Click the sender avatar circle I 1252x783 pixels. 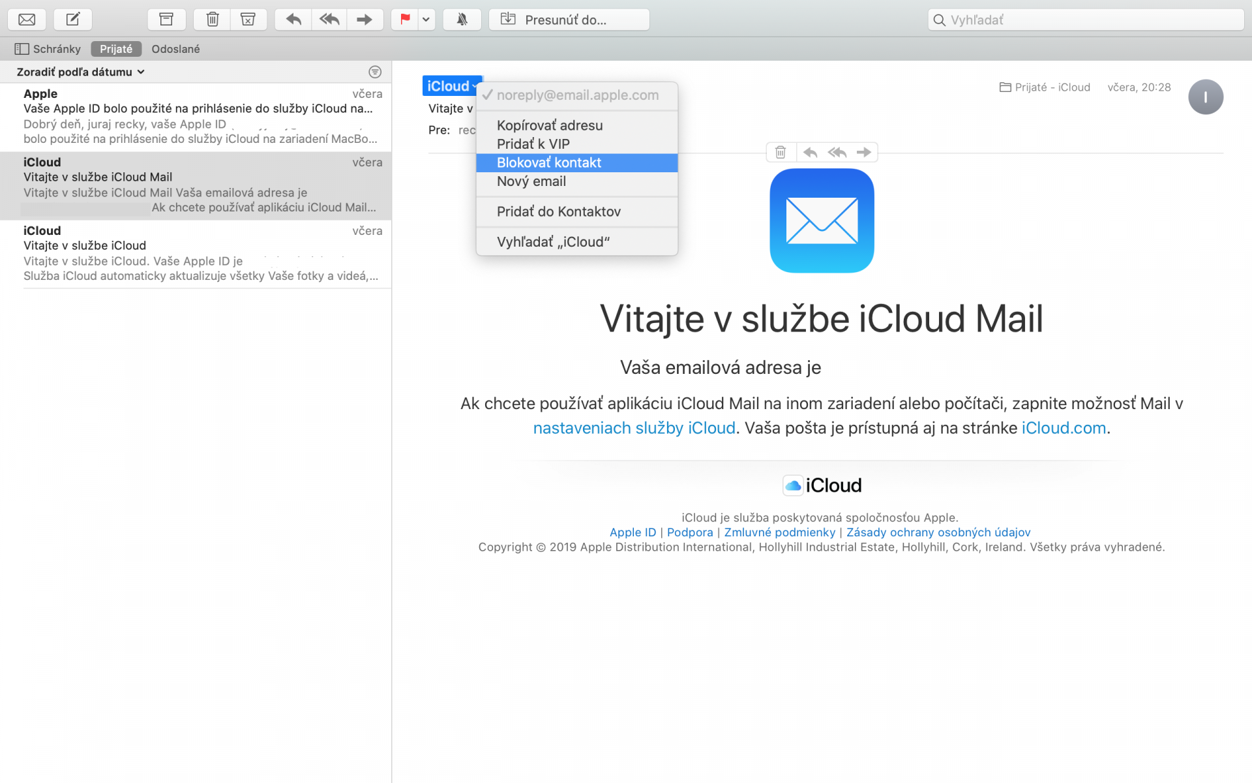[x=1205, y=97]
